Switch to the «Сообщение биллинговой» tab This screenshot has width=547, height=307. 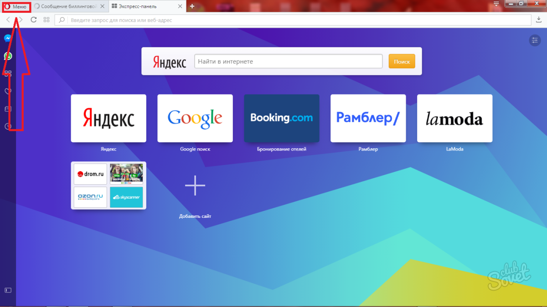coord(69,7)
